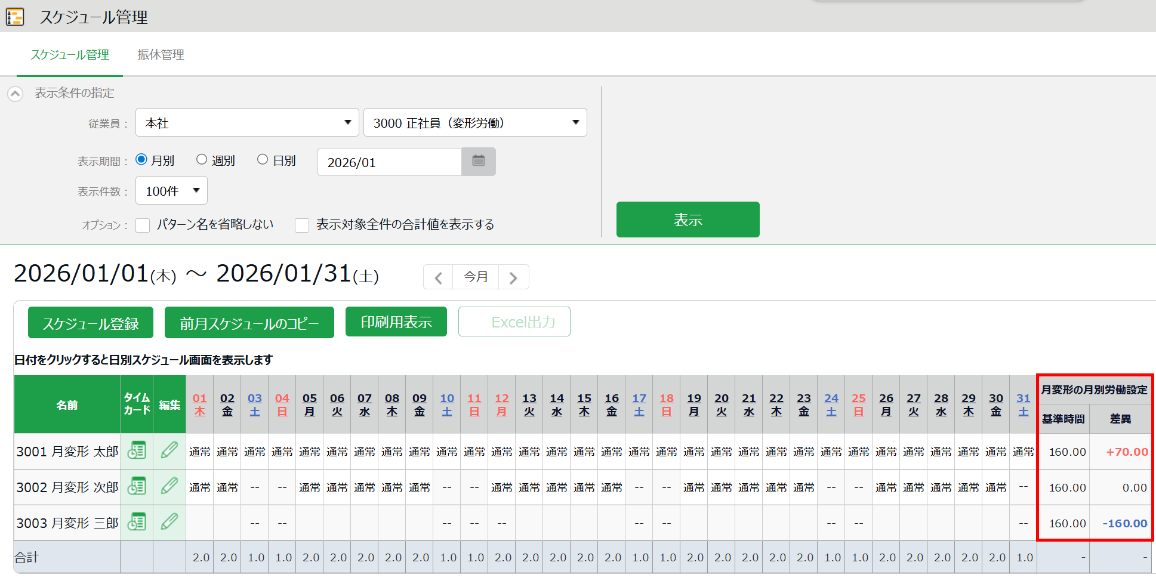Click the name 3002 月変形 次郎
Screen dimensions: 1156x581
67,487
